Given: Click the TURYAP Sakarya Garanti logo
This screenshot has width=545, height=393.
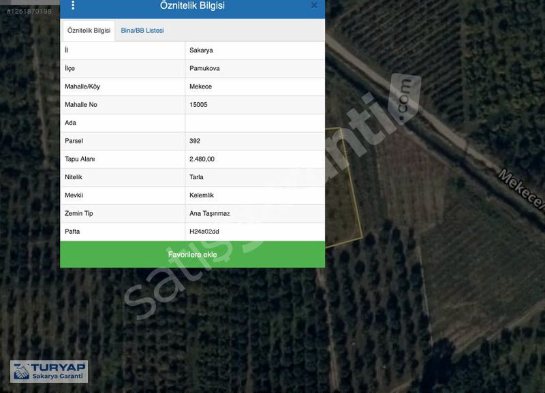Looking at the screenshot, I should coord(48,371).
